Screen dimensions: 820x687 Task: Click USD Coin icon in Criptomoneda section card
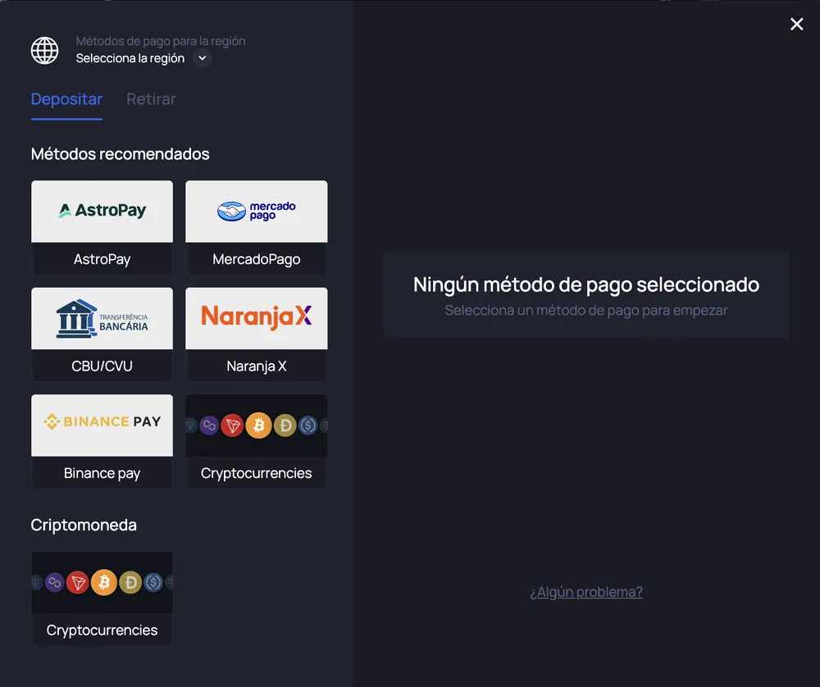(153, 582)
